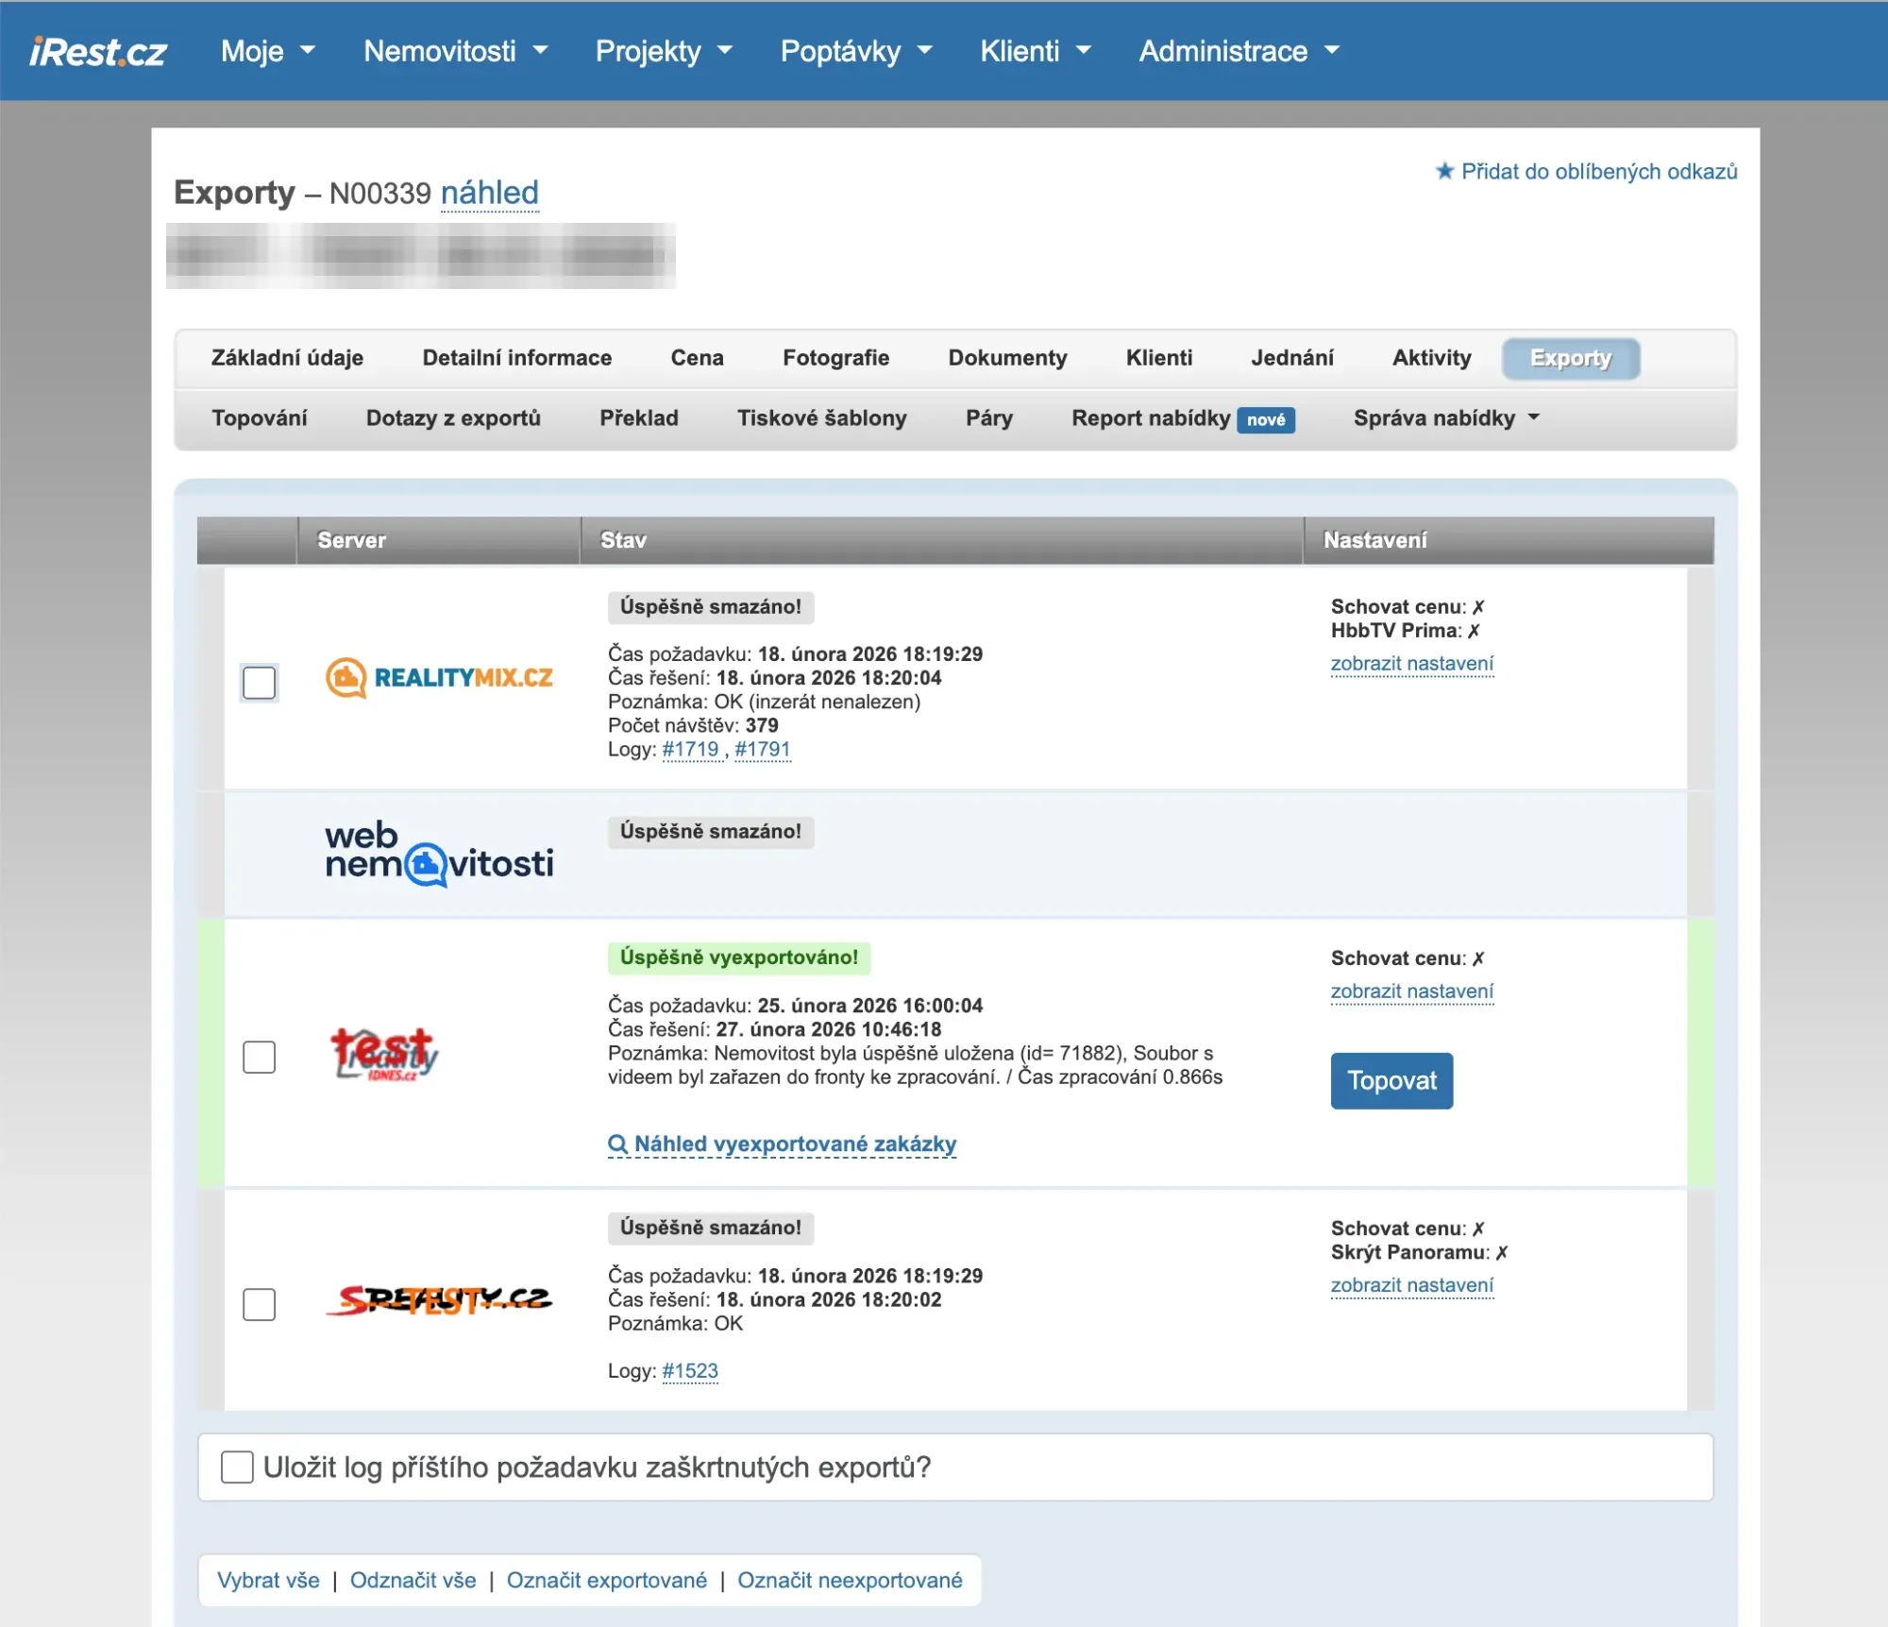Select the Exporty tab
This screenshot has width=1888, height=1627.
(x=1571, y=359)
